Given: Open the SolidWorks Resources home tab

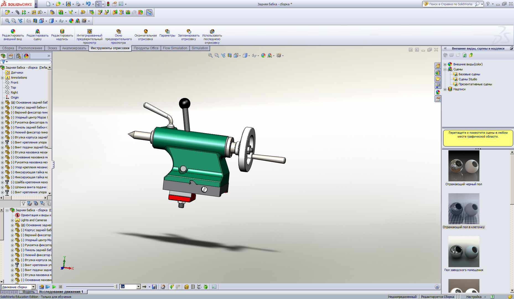Looking at the screenshot, I should pos(438,66).
